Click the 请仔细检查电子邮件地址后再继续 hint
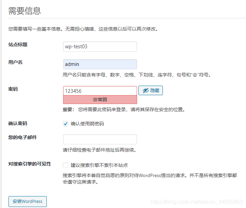The image size is (246, 208). click(99, 150)
